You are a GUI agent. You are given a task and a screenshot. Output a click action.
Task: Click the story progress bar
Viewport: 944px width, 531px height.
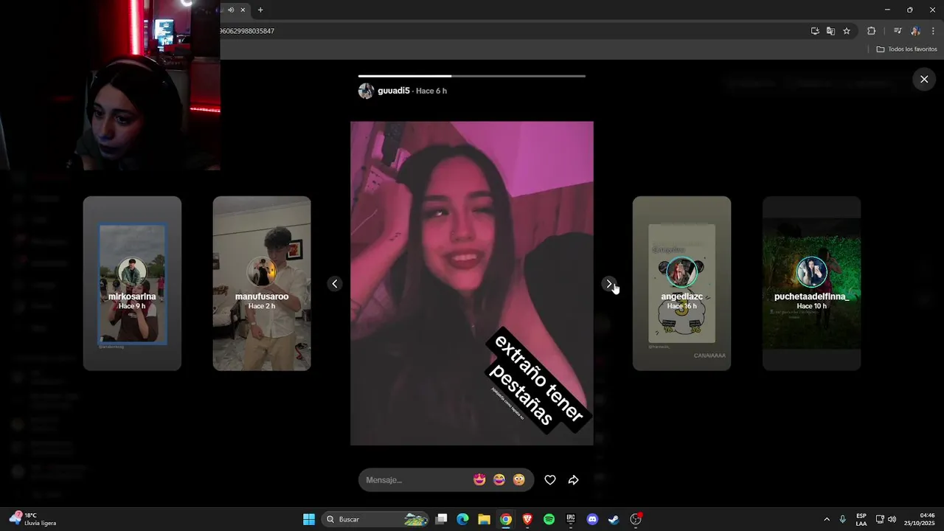pos(472,76)
